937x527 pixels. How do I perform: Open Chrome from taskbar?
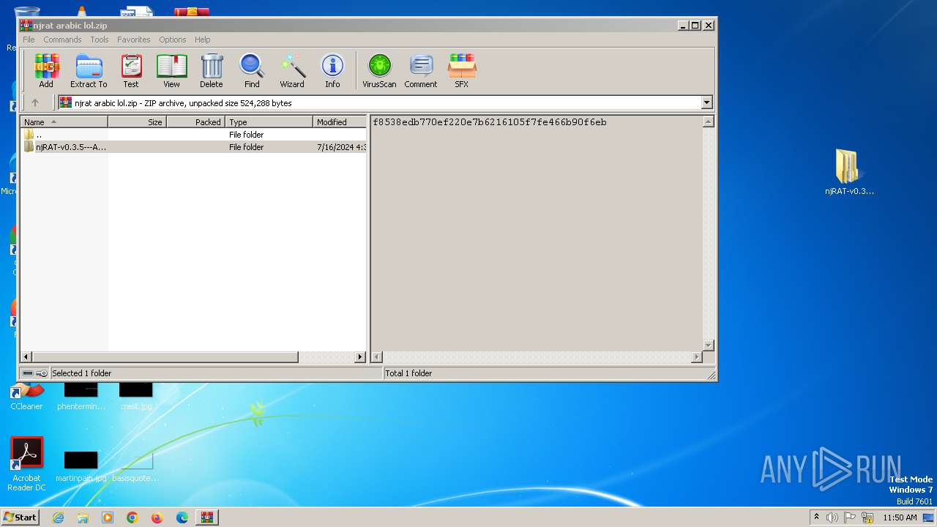[132, 517]
